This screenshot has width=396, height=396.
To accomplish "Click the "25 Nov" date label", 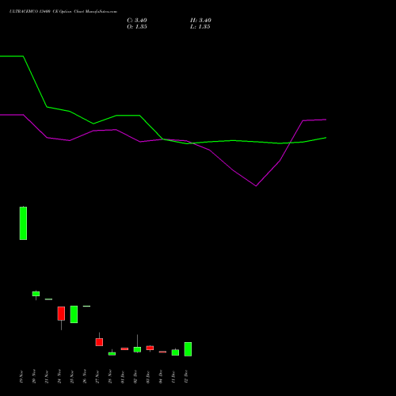I will point(72,376).
